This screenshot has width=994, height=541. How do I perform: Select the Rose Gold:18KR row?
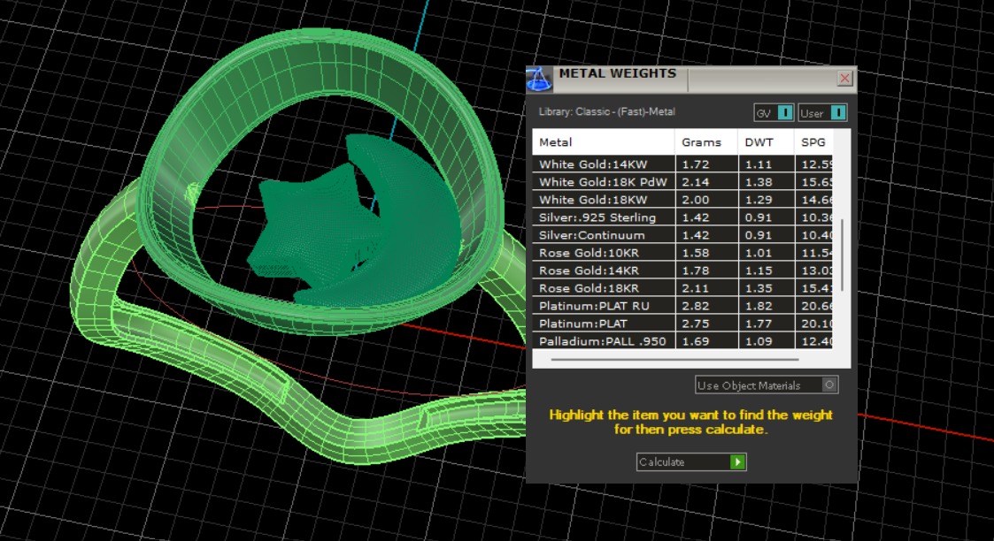(x=682, y=288)
